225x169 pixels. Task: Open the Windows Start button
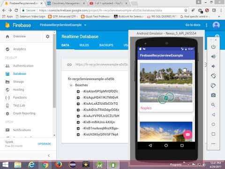click(5, 165)
